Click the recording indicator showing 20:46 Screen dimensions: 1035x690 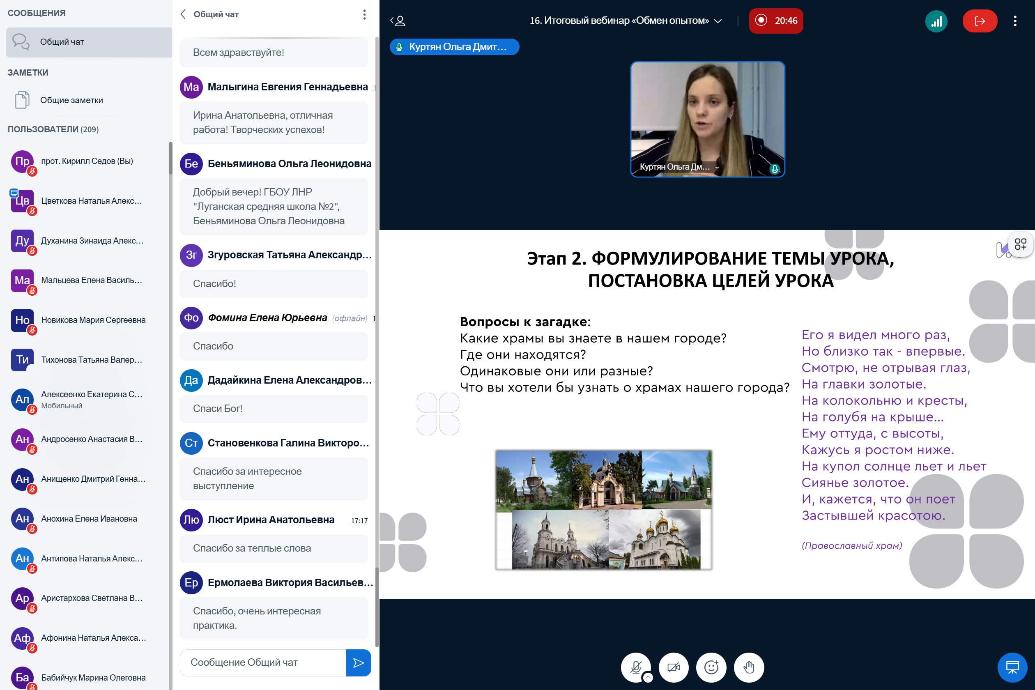tap(775, 21)
